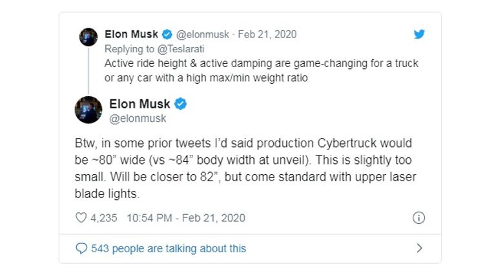This screenshot has width=496, height=278.
Task: Like the tweet with the heart icon
Action: [x=81, y=218]
